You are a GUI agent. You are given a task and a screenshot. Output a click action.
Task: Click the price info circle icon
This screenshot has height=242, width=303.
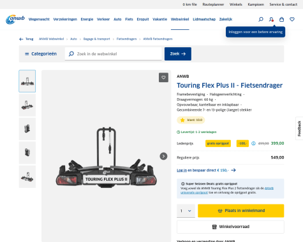[253, 143]
